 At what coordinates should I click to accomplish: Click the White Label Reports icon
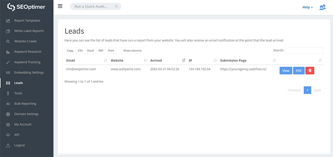tap(8, 31)
